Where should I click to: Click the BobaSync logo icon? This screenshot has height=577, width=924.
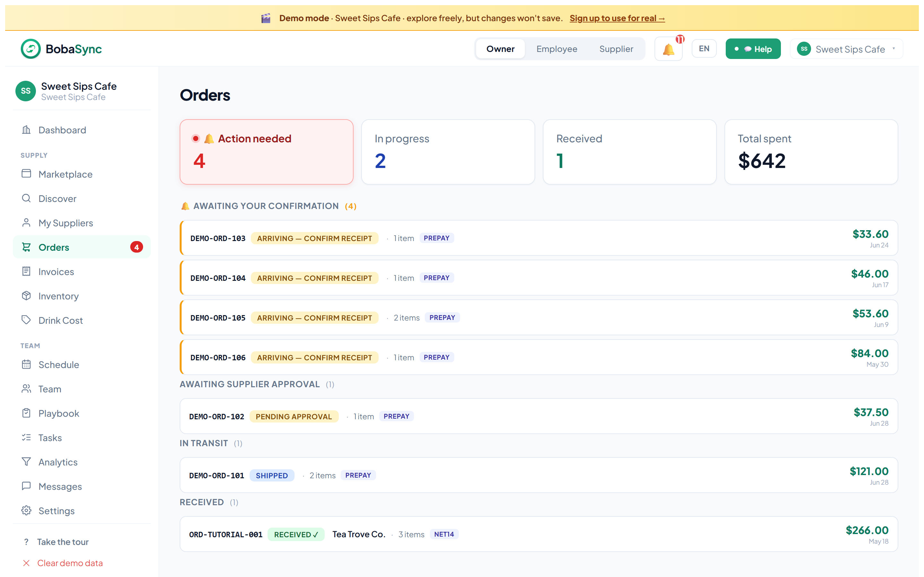pos(30,49)
